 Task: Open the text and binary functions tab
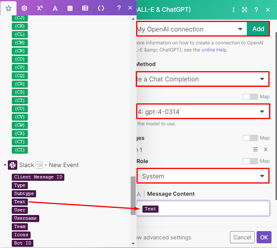coord(55,8)
